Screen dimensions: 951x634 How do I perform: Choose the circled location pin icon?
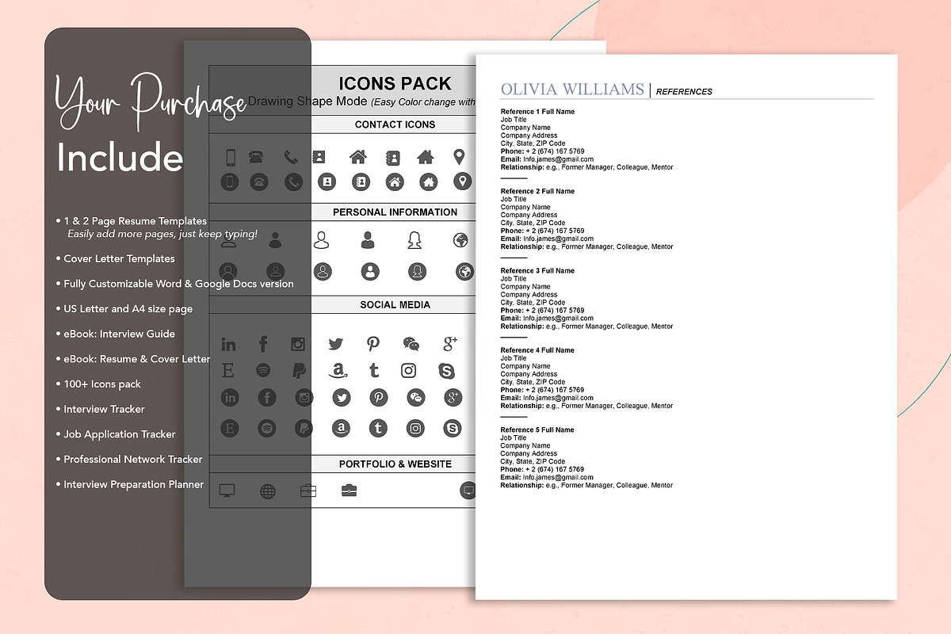click(x=464, y=181)
